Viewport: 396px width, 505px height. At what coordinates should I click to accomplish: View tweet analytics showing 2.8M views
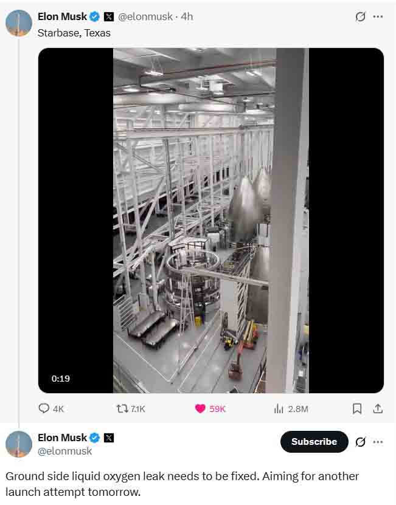pos(291,409)
